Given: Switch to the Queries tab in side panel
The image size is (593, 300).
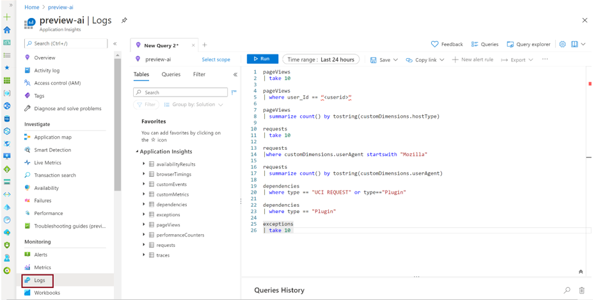Looking at the screenshot, I should click(171, 75).
